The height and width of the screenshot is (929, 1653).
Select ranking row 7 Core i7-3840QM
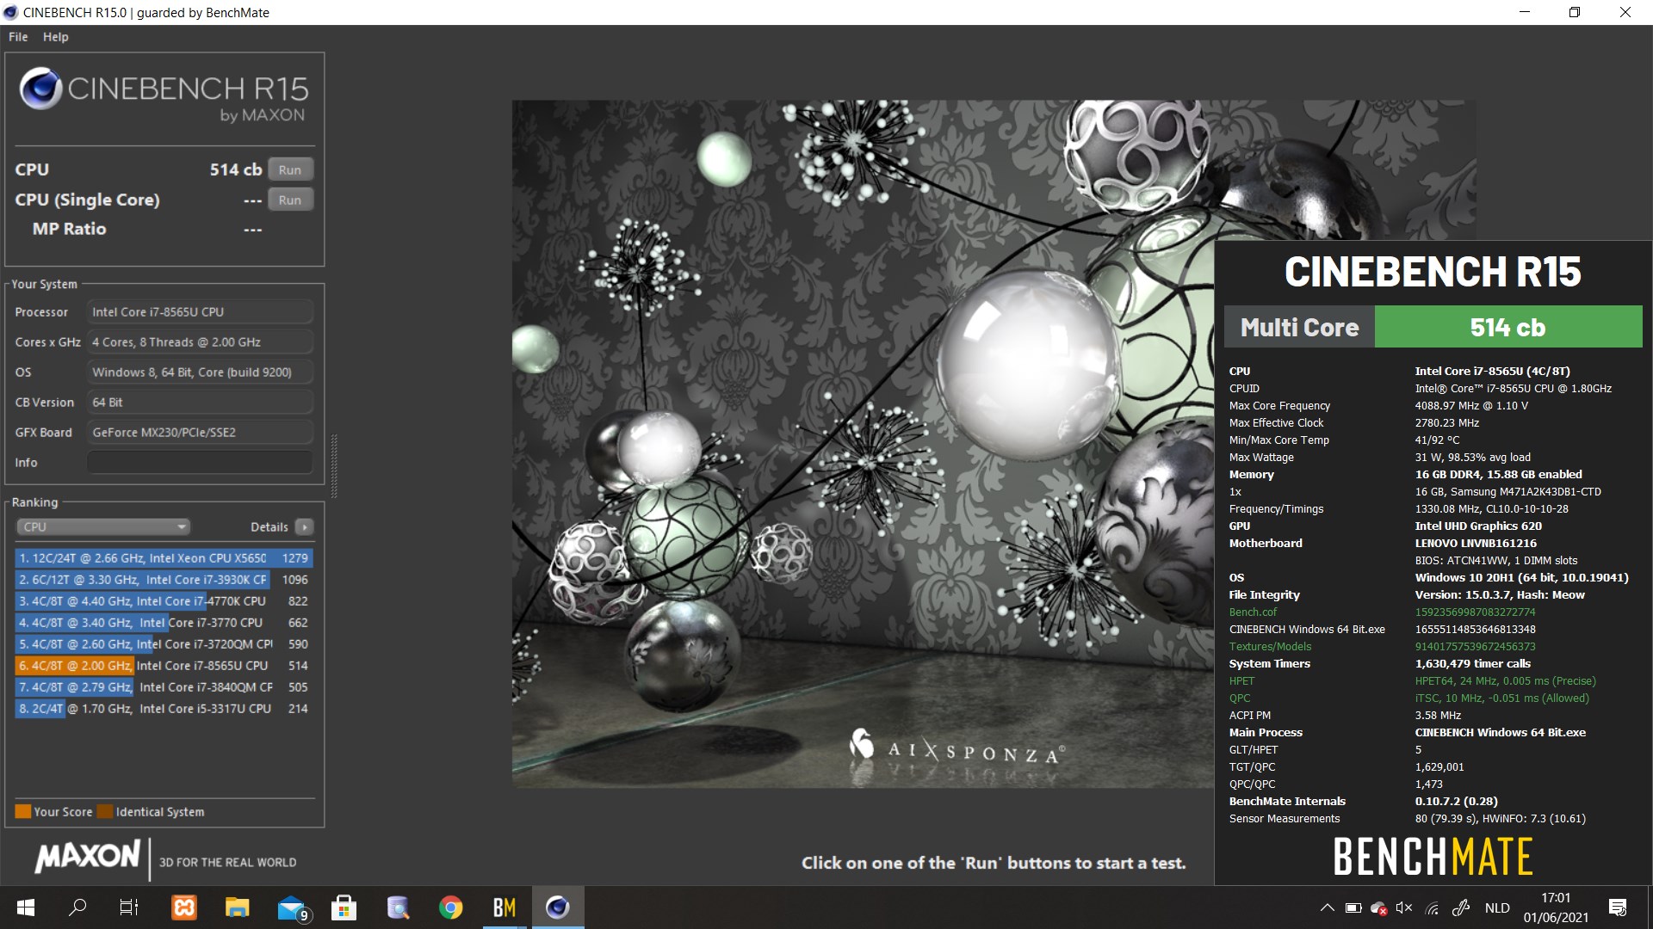(x=164, y=687)
